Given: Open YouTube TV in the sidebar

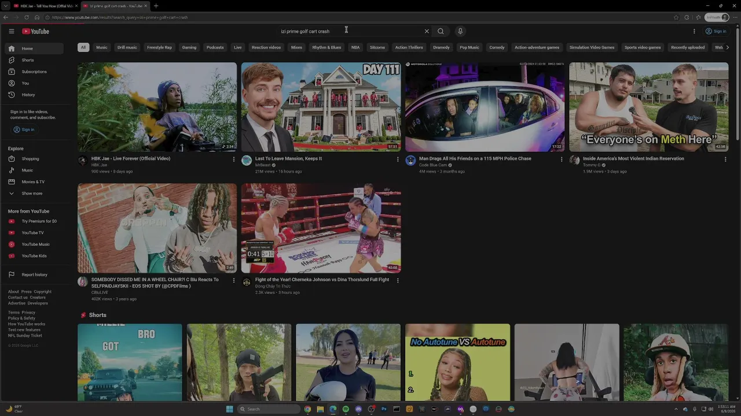Looking at the screenshot, I should tap(34, 233).
